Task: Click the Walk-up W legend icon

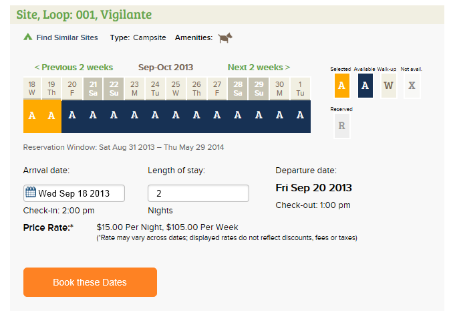Action: pyautogui.click(x=388, y=86)
